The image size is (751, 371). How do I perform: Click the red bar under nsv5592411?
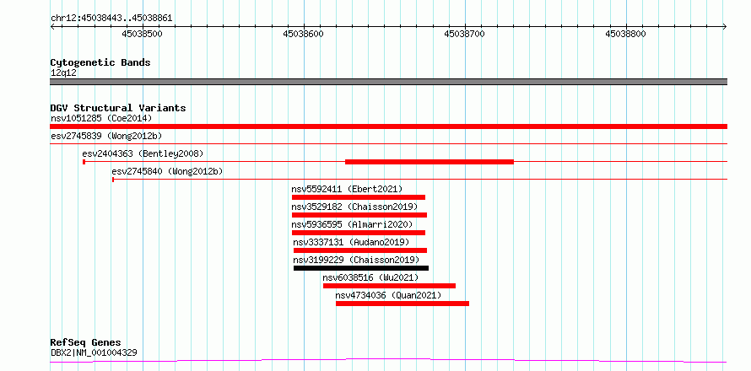(359, 197)
